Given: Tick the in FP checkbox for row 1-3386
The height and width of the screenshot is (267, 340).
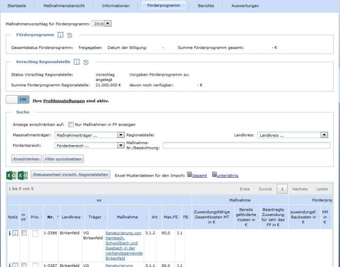Looking at the screenshot, I should tap(24, 233).
